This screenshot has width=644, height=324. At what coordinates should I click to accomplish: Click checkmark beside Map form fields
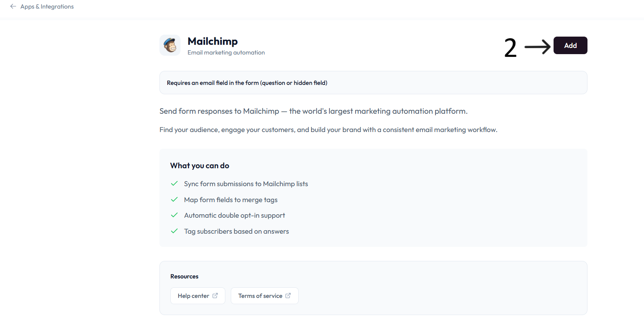[x=174, y=199]
